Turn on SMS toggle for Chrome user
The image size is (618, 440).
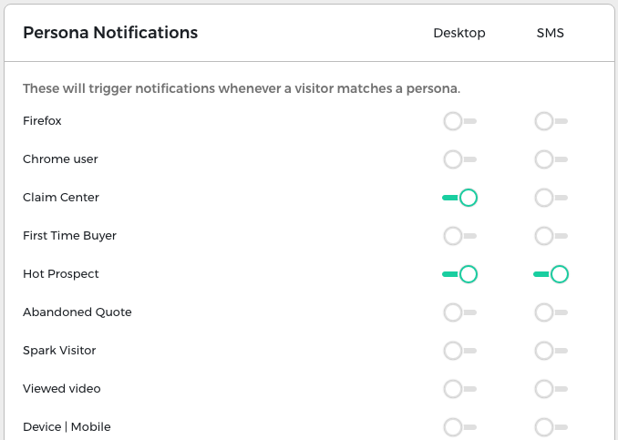pyautogui.click(x=551, y=159)
